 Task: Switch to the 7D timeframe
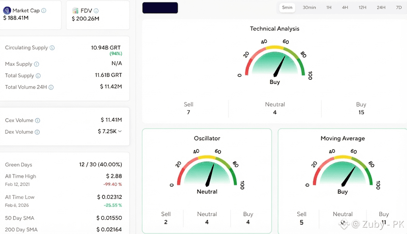pyautogui.click(x=399, y=8)
